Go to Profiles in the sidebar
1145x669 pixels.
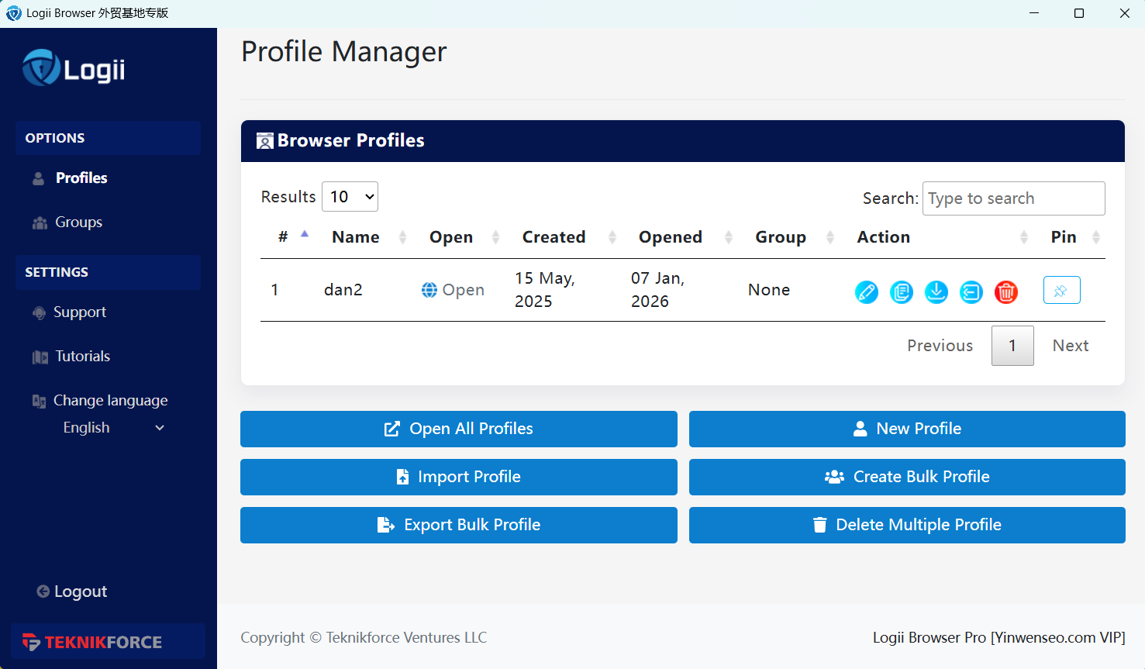click(81, 178)
